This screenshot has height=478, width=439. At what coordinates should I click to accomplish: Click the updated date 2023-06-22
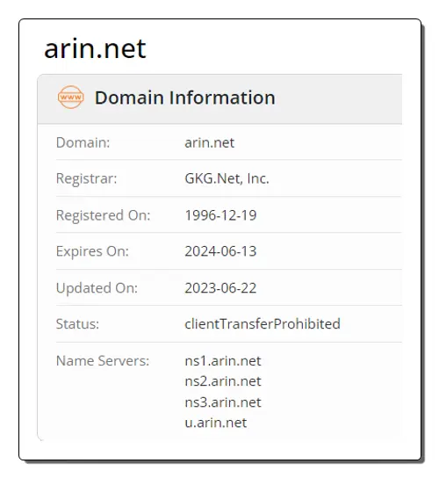coord(220,288)
